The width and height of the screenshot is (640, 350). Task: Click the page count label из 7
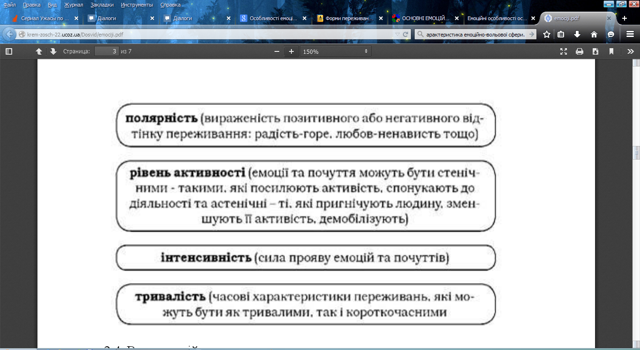click(126, 51)
